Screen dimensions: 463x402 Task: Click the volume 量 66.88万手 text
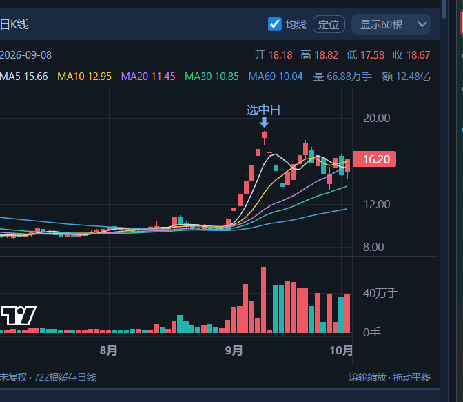coord(342,77)
